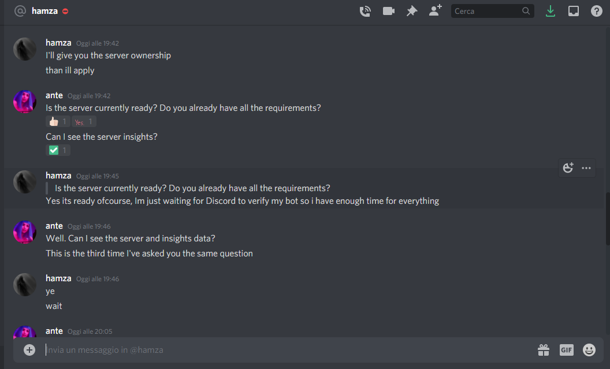The width and height of the screenshot is (610, 369).
Task: Toggle the thumbs-up reaction on ante's message
Action: coord(57,121)
